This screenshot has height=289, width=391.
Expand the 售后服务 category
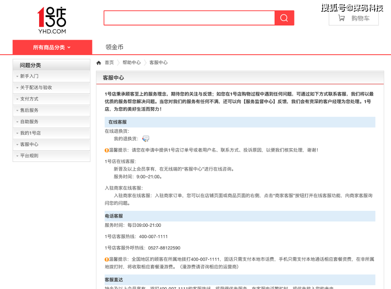pyautogui.click(x=51, y=110)
